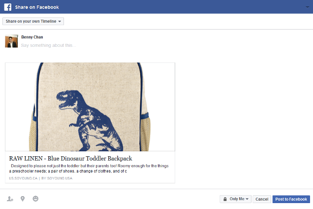Click the Post to Facebook button
The height and width of the screenshot is (209, 313).
tap(291, 199)
